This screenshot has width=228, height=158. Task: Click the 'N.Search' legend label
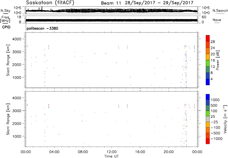click(x=220, y=11)
